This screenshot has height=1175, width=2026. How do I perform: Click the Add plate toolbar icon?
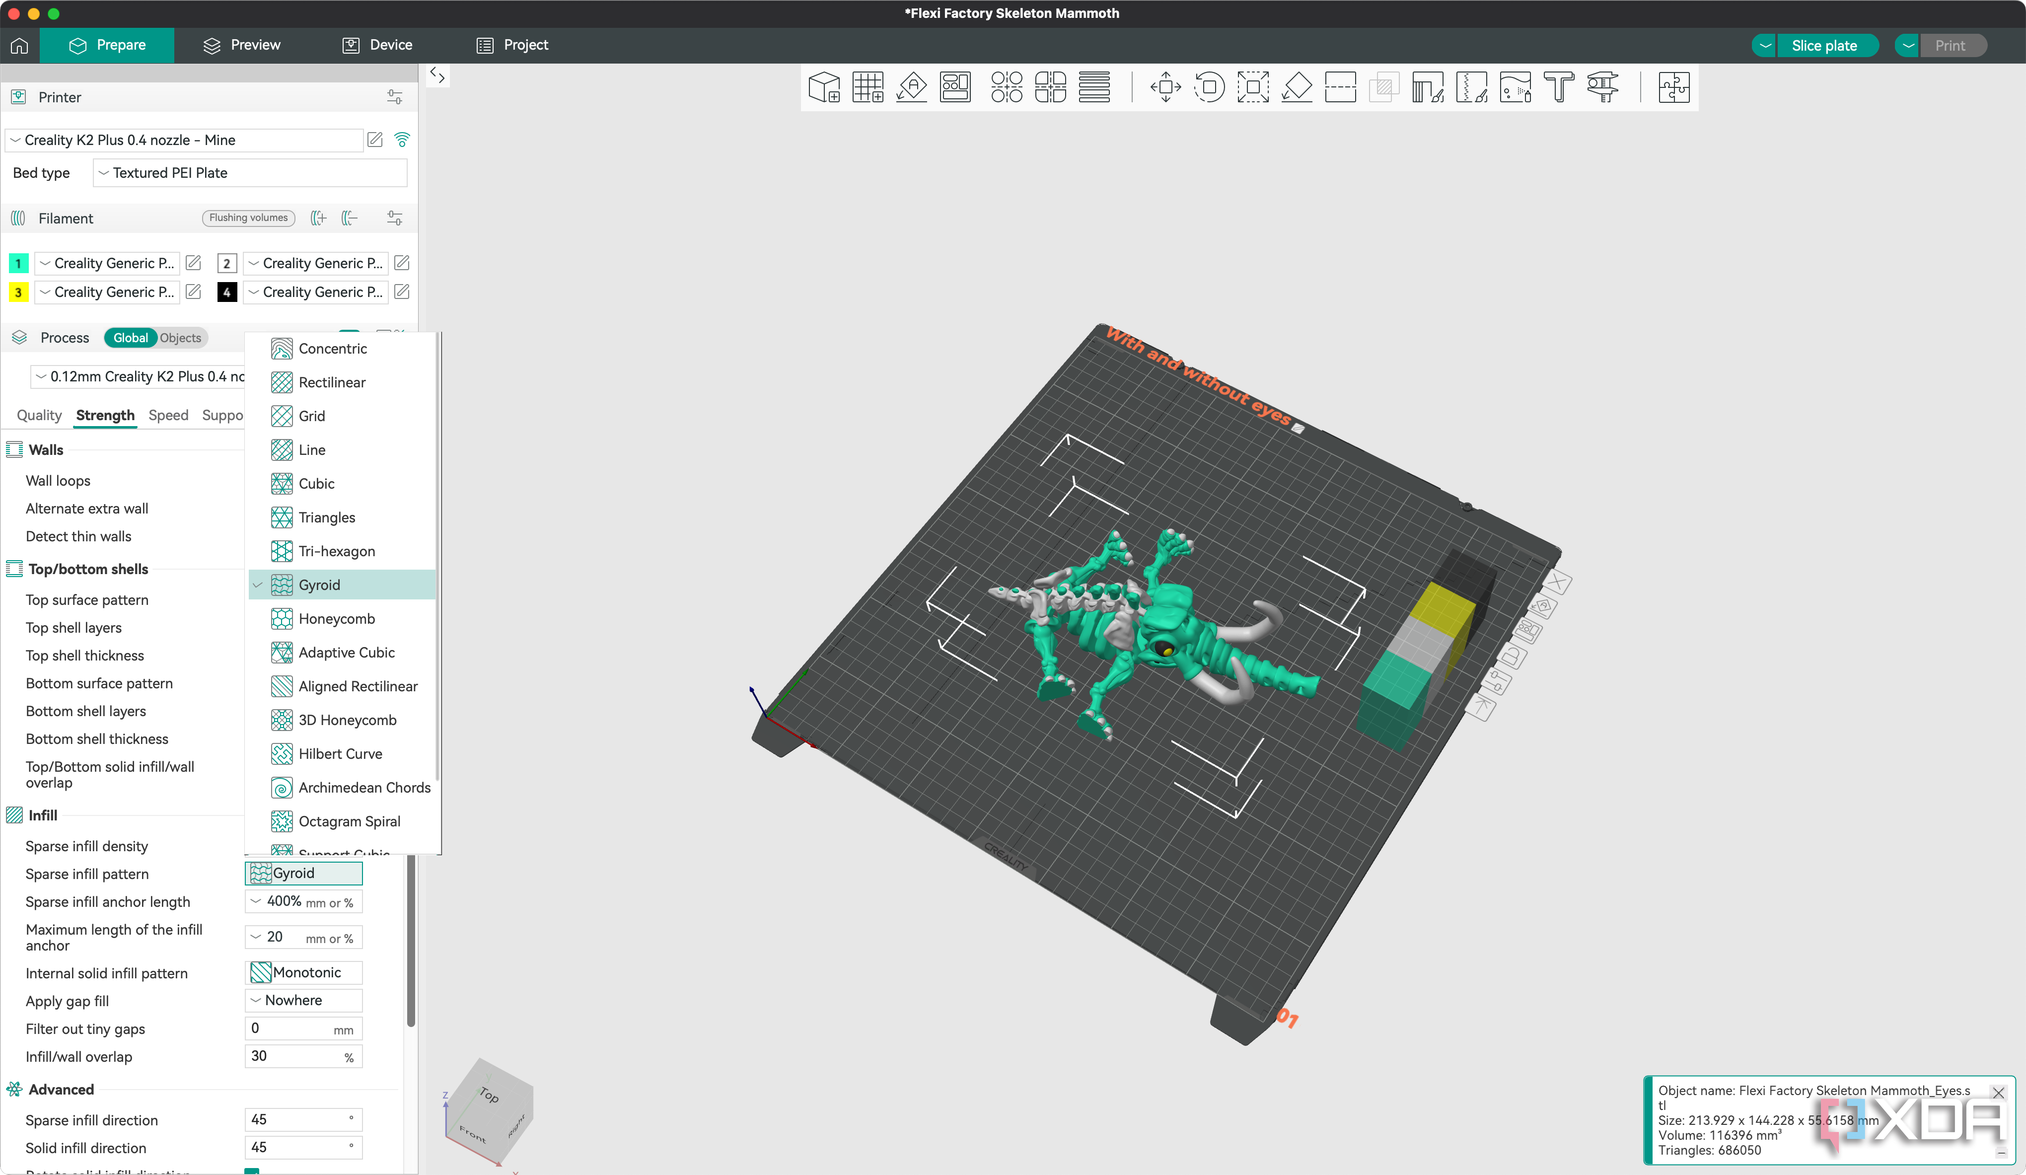click(x=868, y=87)
